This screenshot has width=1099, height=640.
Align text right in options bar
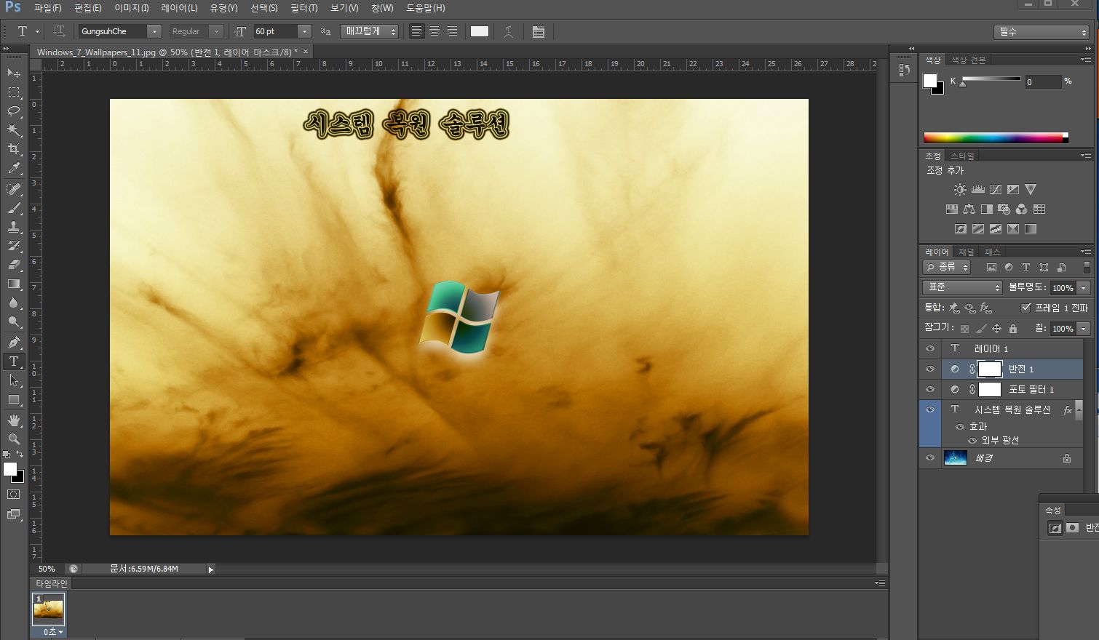(452, 31)
